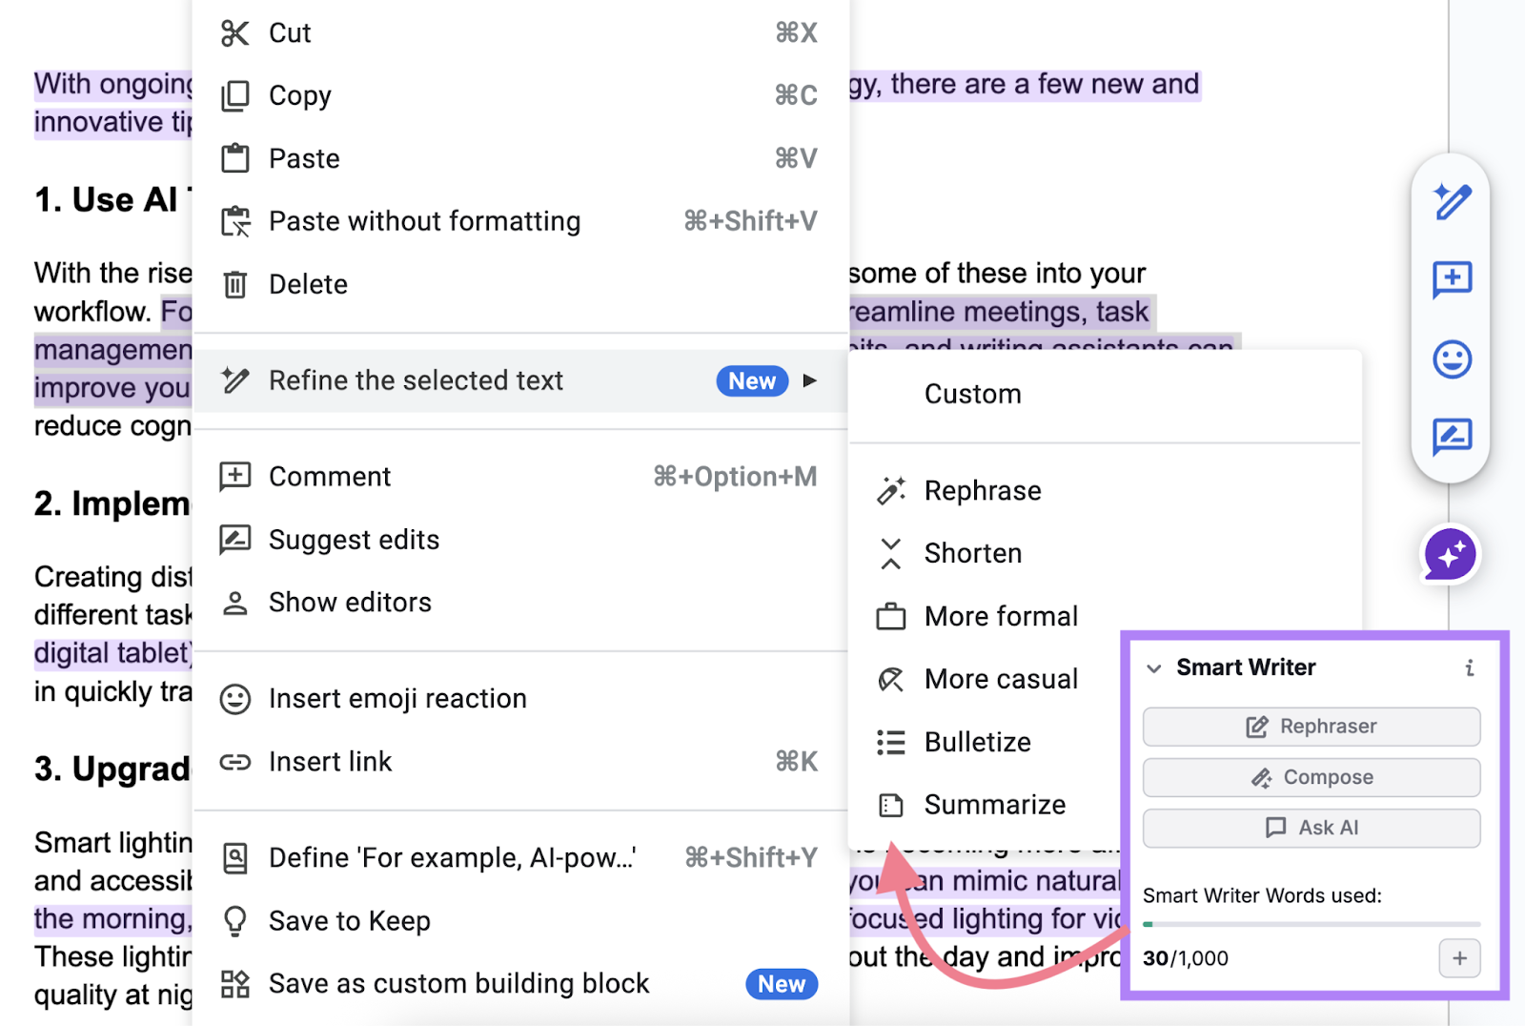Open the add comment icon on right sidebar
This screenshot has width=1525, height=1026.
pos(1451,280)
